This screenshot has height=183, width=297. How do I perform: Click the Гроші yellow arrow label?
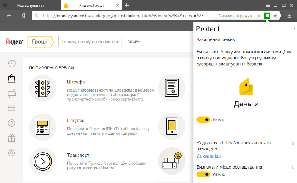40,42
